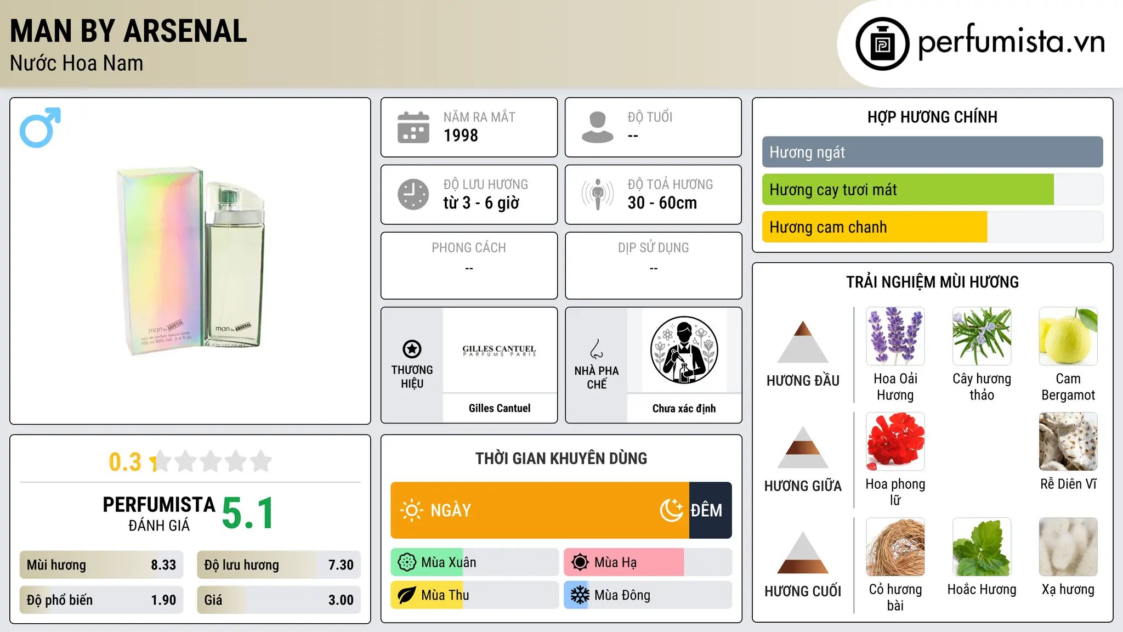Viewport: 1123px width, 632px height.
Task: Click the sun icon next to Ngày
Action: point(411,510)
